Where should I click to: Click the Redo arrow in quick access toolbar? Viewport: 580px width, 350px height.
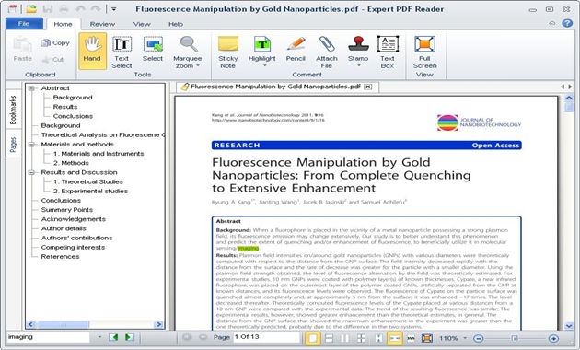pyautogui.click(x=96, y=8)
